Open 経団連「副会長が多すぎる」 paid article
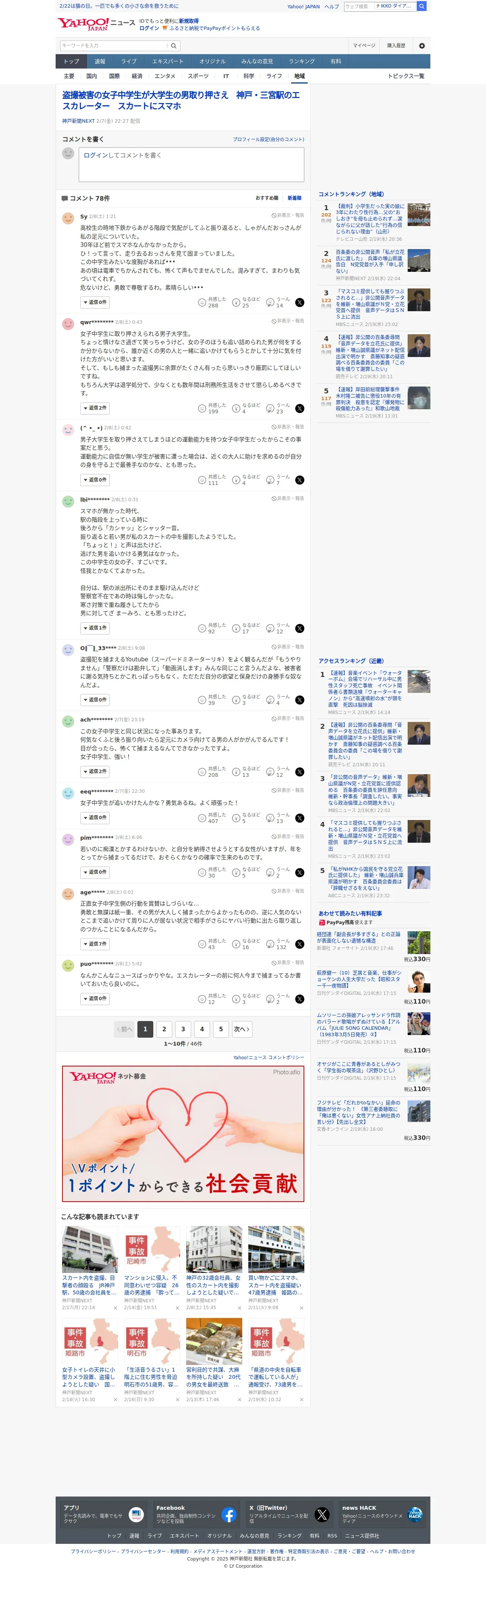The image size is (486, 1612). tap(359, 937)
